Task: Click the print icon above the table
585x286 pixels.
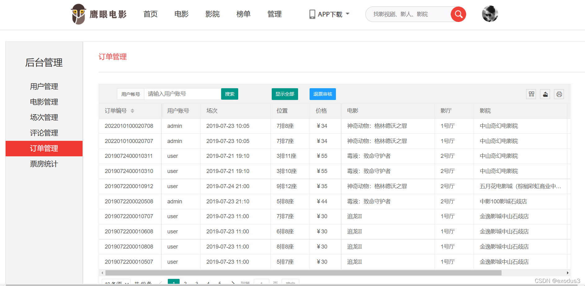Action: 559,94
